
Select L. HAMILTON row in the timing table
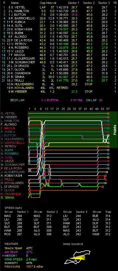59,11
